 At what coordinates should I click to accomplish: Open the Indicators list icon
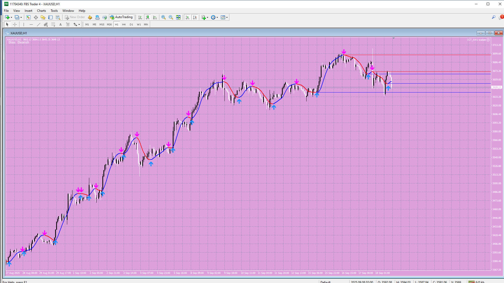click(203, 17)
